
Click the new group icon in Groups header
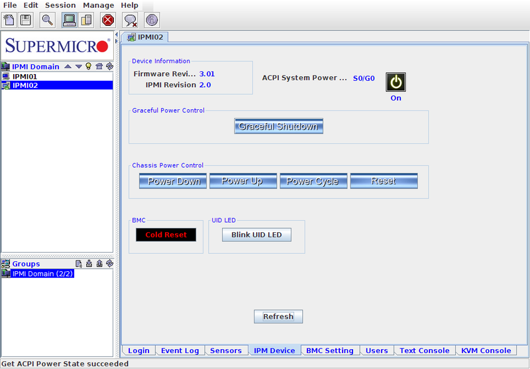click(x=78, y=263)
